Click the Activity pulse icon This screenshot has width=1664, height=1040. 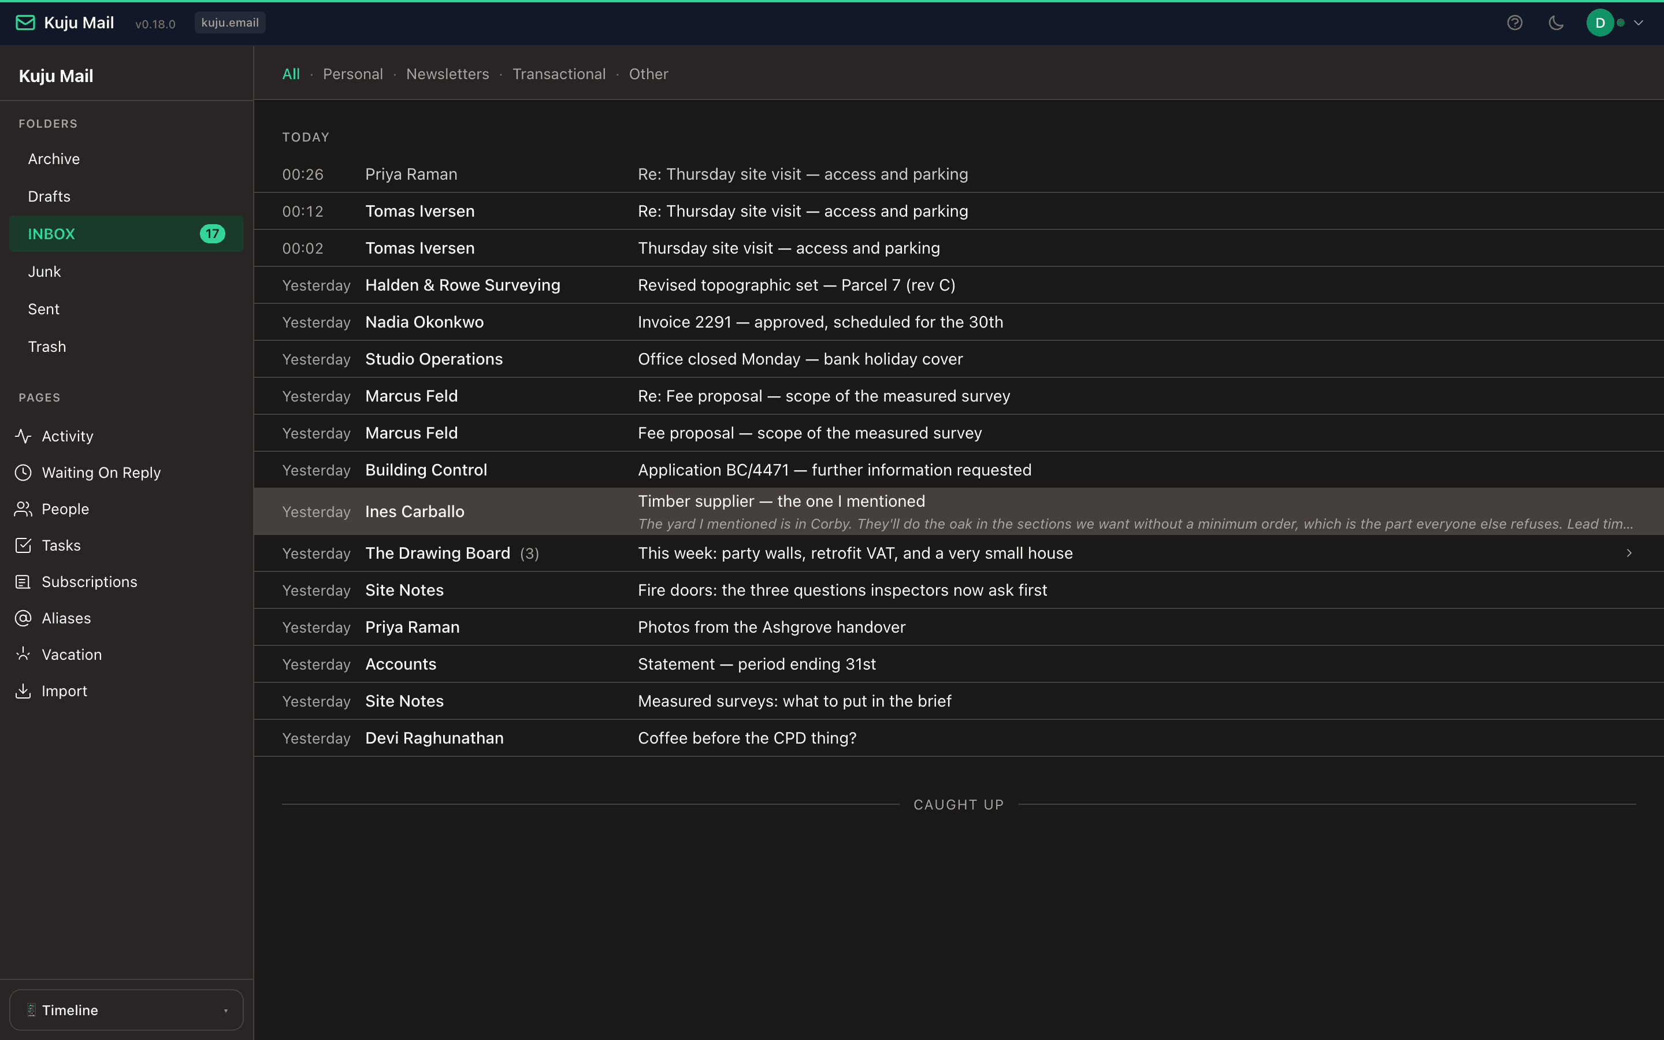(x=23, y=436)
